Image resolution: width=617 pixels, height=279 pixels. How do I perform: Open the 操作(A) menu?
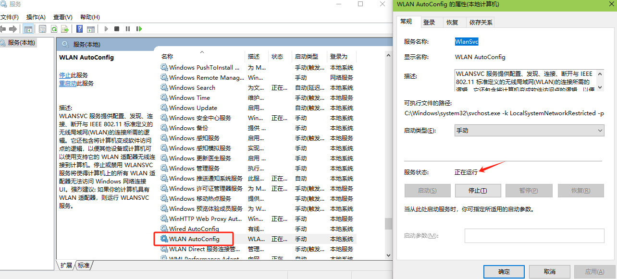(x=36, y=17)
